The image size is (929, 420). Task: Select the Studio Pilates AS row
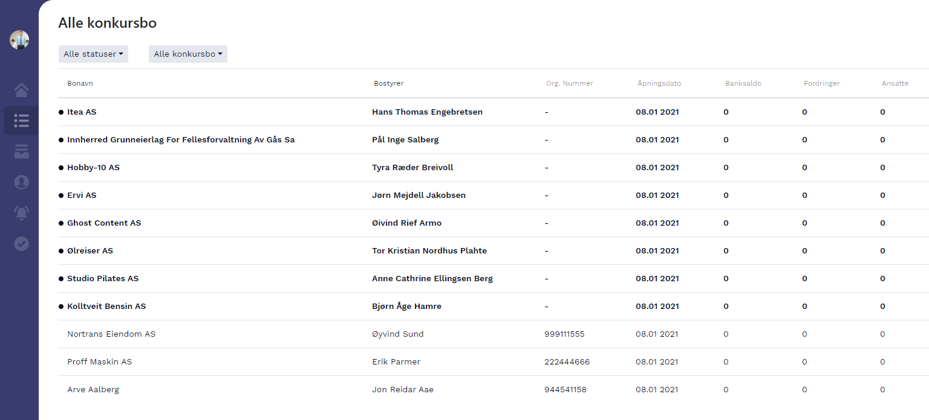[103, 279]
